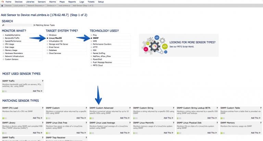Add the SNMP Linux Load Average sensor
The height and width of the screenshot is (141, 263).
125,133
